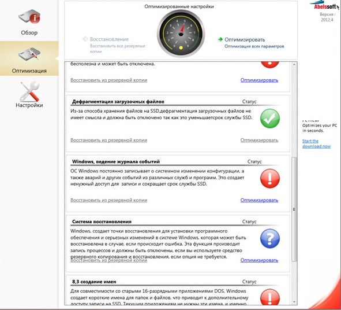Click the speedometer gauge in the header
The image size is (341, 310).
tap(181, 34)
